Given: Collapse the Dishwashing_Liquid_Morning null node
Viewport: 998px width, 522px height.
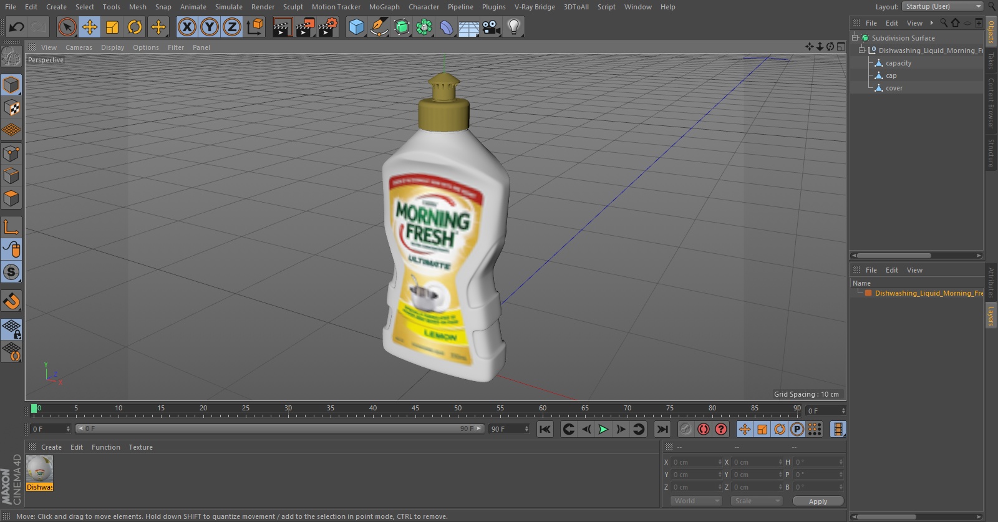Looking at the screenshot, I should [x=862, y=51].
